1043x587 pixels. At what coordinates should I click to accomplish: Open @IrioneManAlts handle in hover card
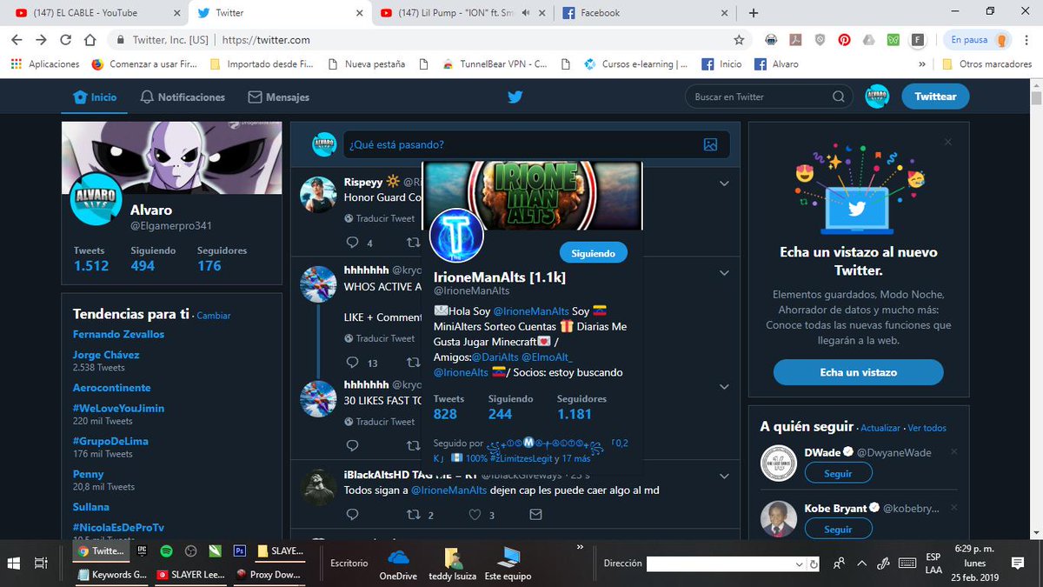click(x=471, y=290)
